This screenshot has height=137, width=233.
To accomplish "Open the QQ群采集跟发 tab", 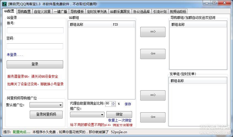I will tap(120, 12).
